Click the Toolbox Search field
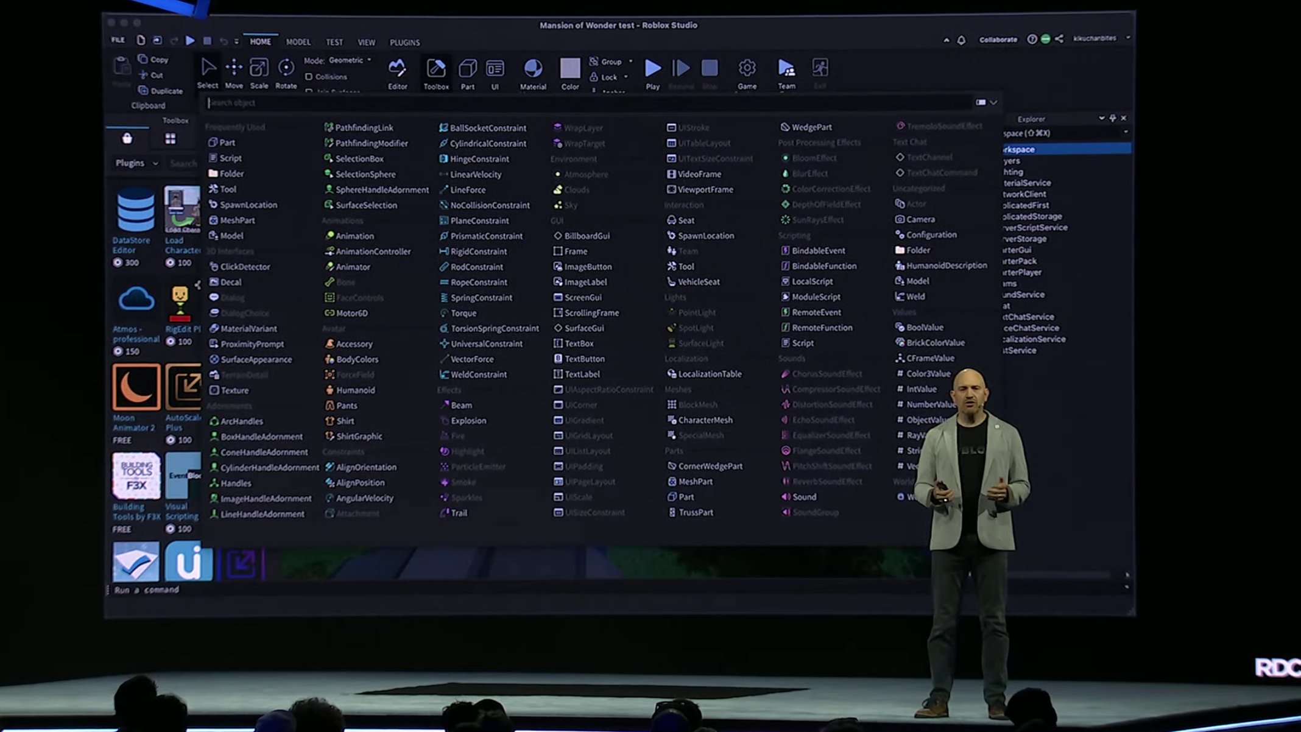The height and width of the screenshot is (732, 1301). click(183, 163)
